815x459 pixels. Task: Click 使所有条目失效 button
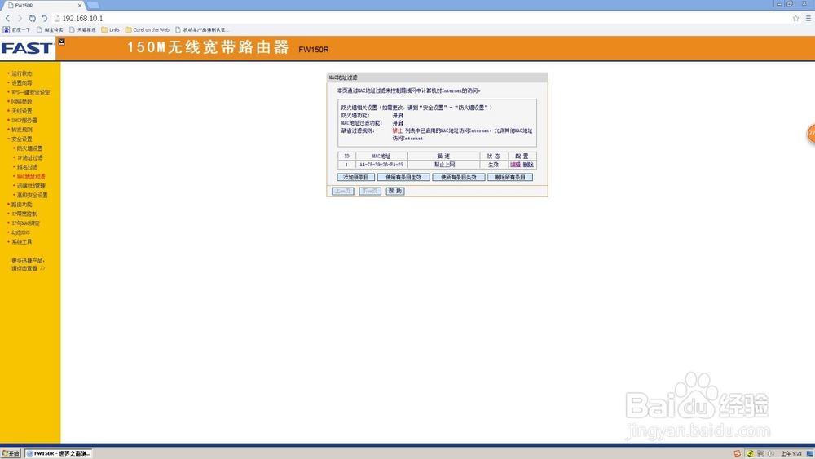coord(458,177)
